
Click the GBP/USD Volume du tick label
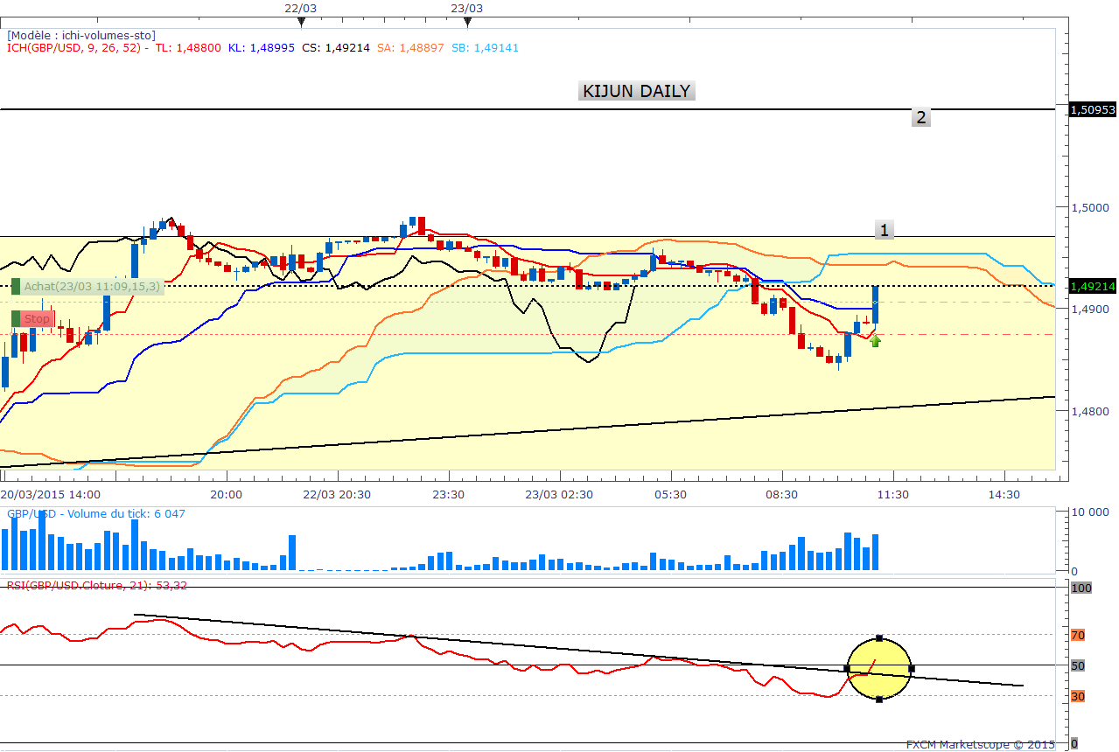pyautogui.click(x=96, y=513)
